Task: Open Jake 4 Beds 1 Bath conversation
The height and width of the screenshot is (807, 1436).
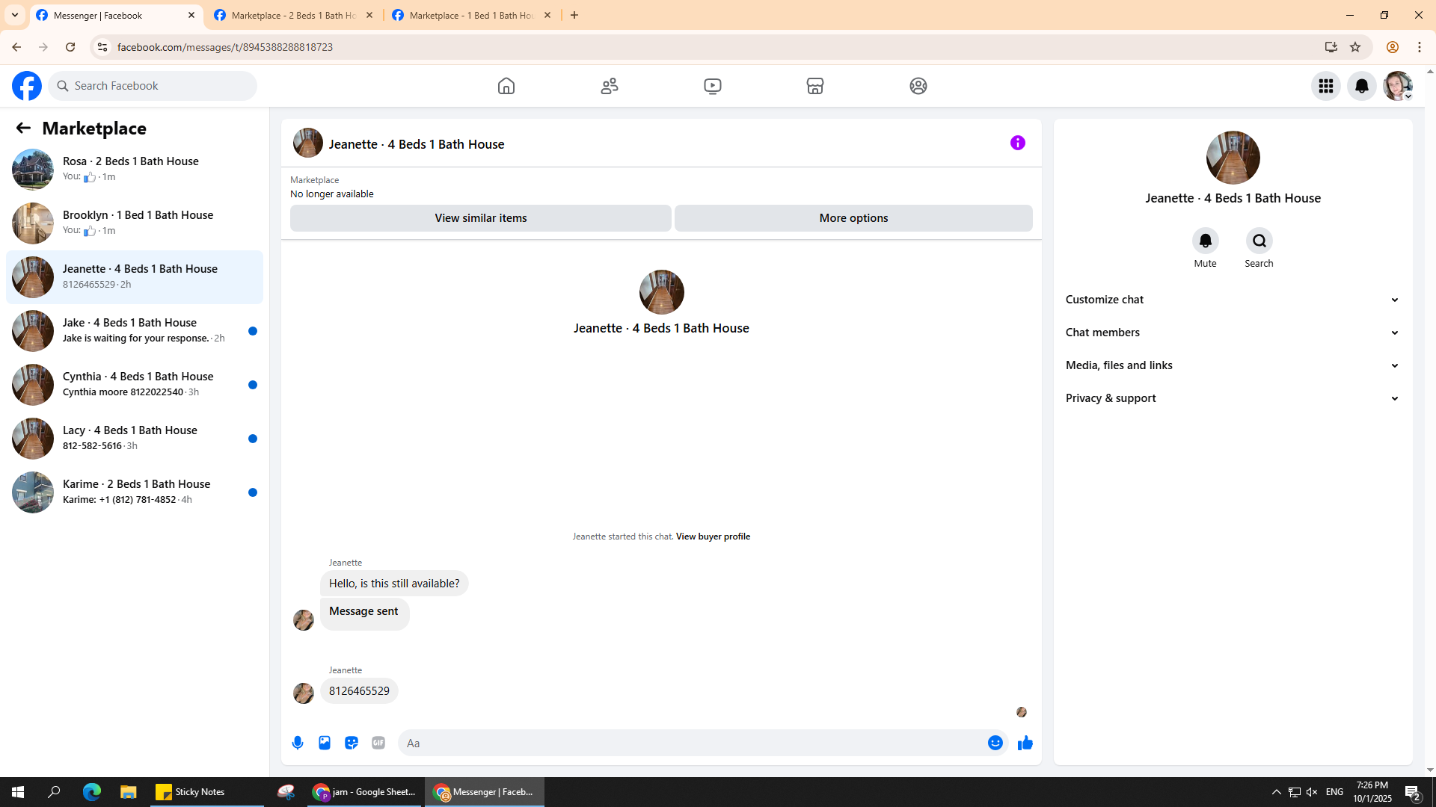Action: point(135,331)
